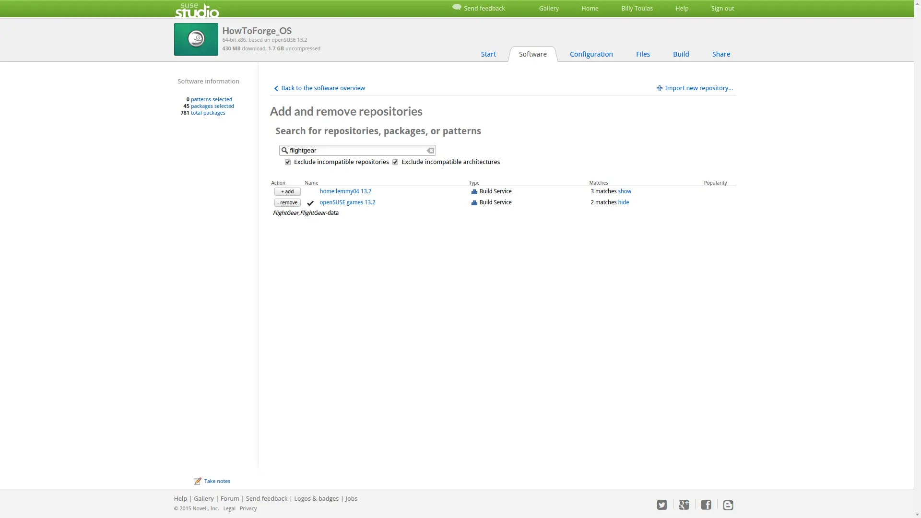Open Forum in the footer

click(229, 498)
